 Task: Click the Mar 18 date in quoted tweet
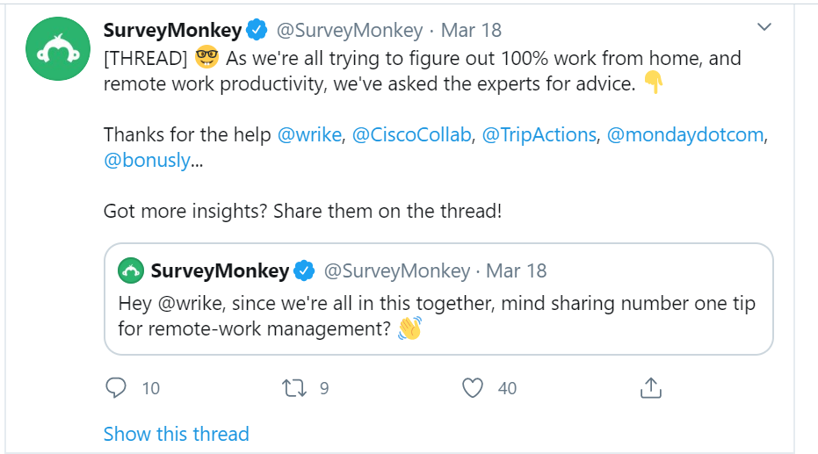click(516, 271)
